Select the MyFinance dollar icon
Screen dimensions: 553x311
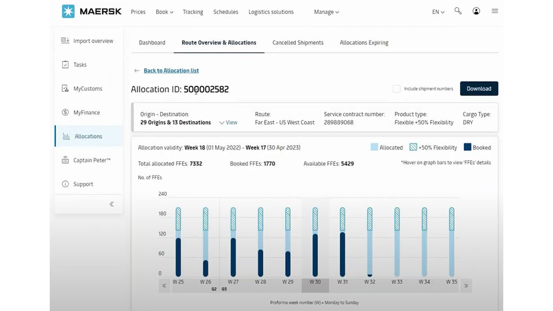(x=65, y=112)
